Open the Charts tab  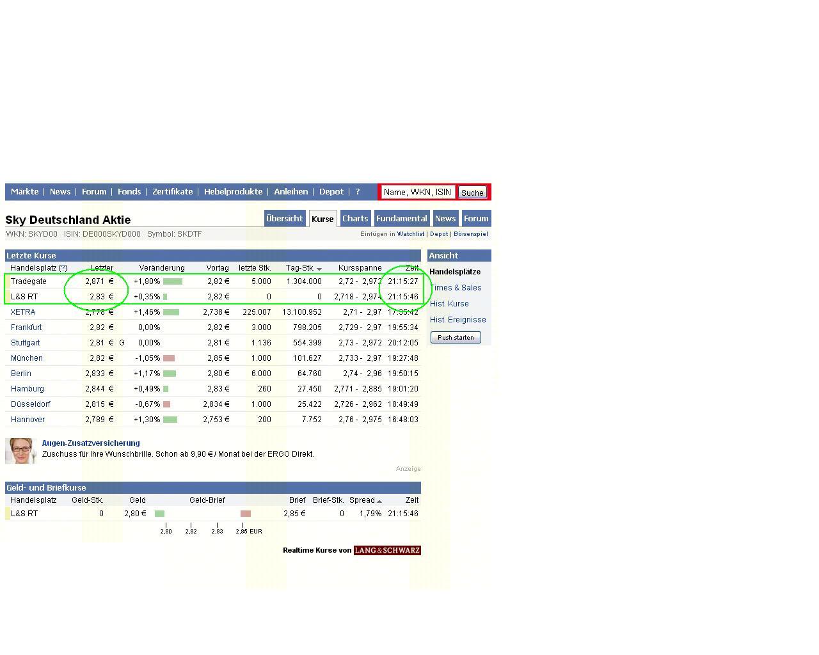tap(355, 218)
